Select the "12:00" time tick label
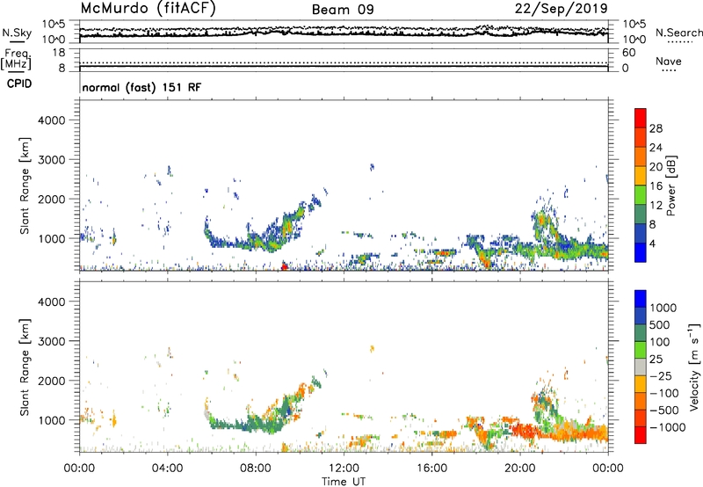Screen dimensions: 703x487 pos(344,468)
